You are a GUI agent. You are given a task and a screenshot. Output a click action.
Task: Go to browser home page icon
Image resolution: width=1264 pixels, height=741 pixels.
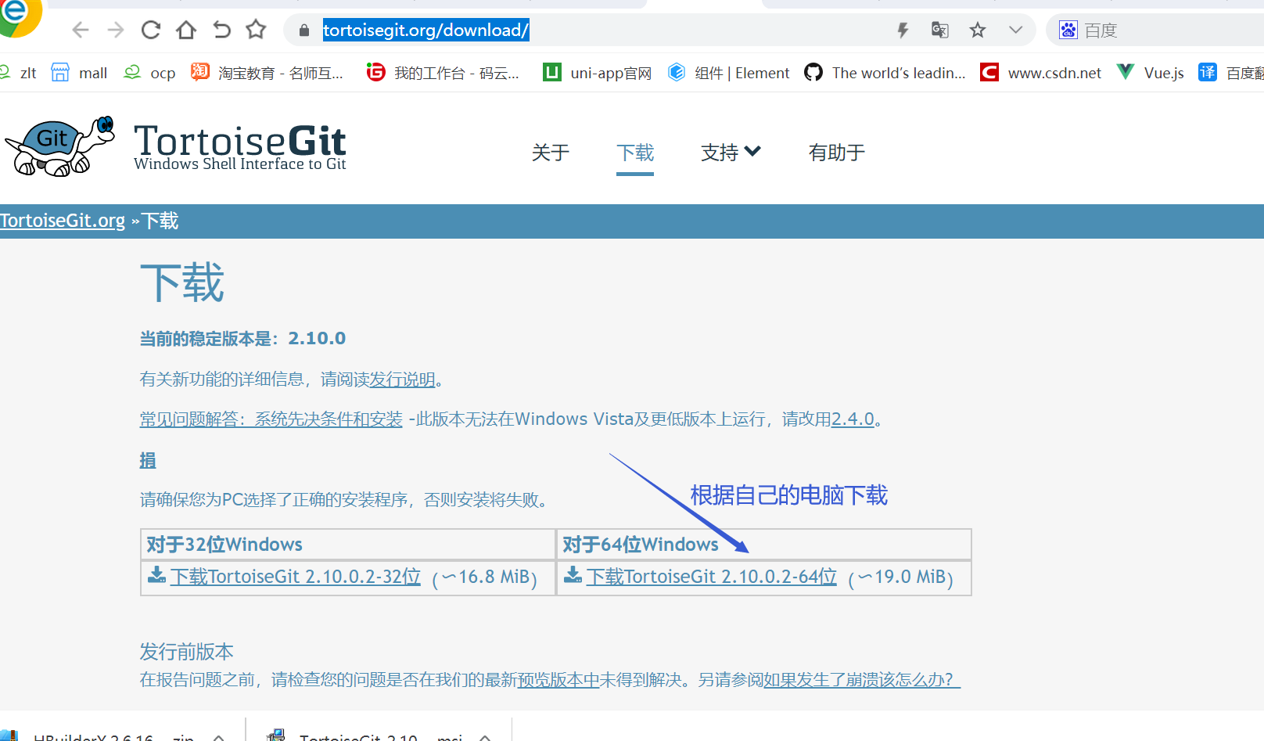click(x=186, y=31)
